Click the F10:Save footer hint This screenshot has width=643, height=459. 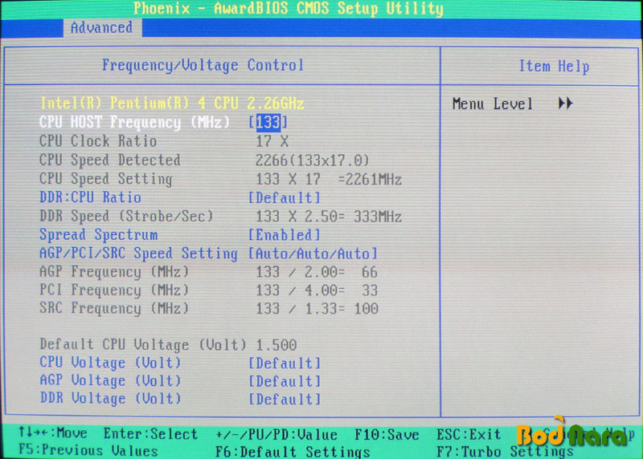click(x=387, y=435)
